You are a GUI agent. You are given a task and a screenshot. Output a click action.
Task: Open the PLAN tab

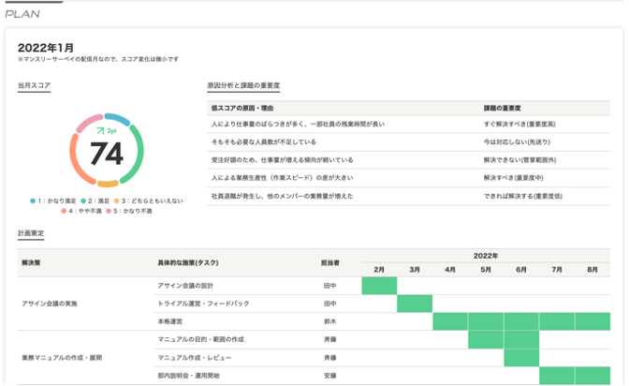point(22,14)
